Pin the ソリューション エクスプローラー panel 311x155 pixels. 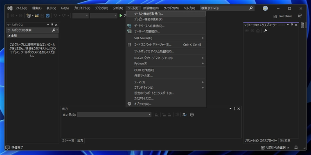click(x=292, y=25)
